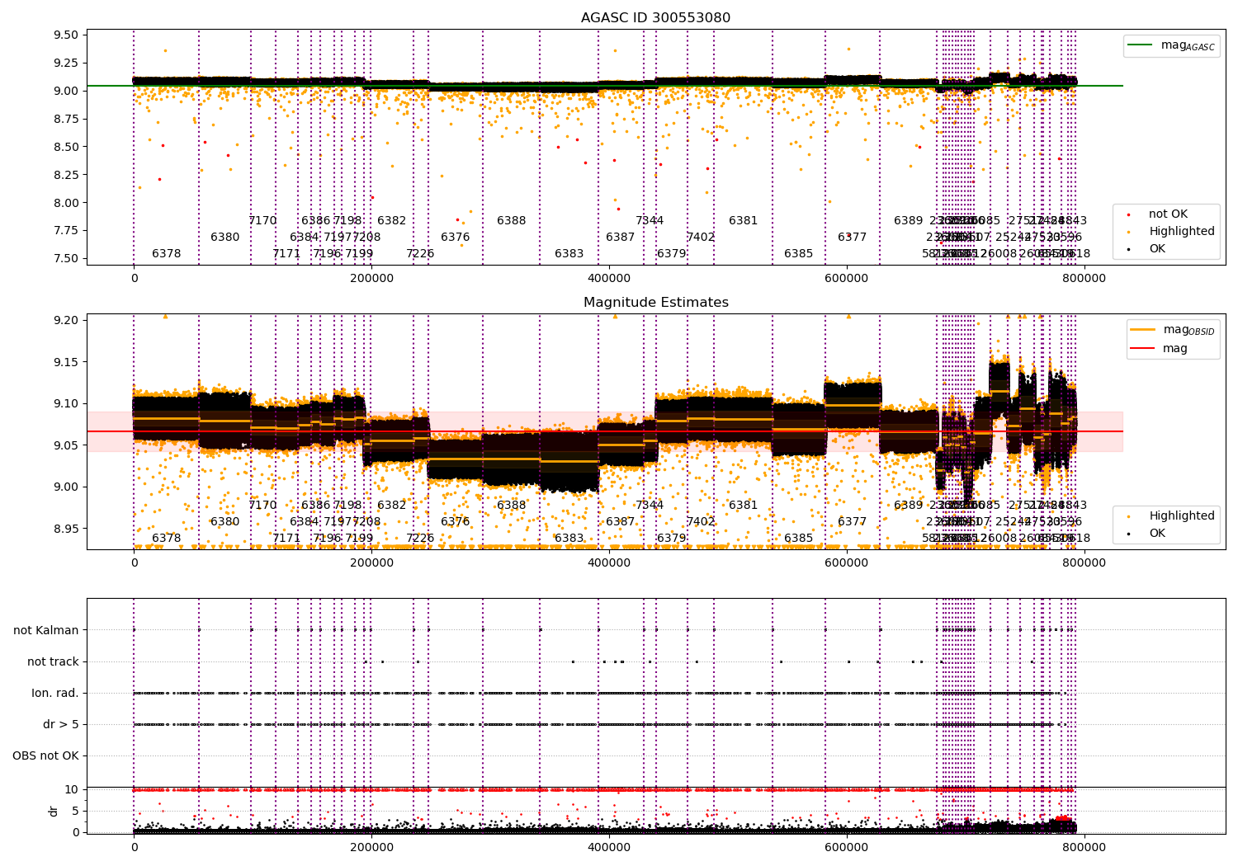This screenshot has width=1238, height=866.
Task: Click the 800000 x-tick on bottom plot
Action: click(x=1084, y=847)
